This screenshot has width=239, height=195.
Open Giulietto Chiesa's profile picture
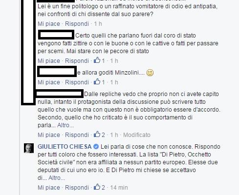[x=29, y=148]
